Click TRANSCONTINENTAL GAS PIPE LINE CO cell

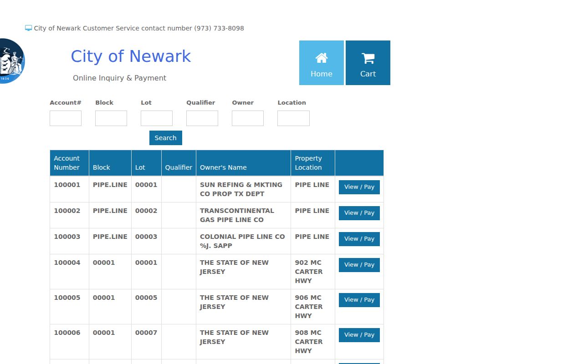pyautogui.click(x=243, y=215)
